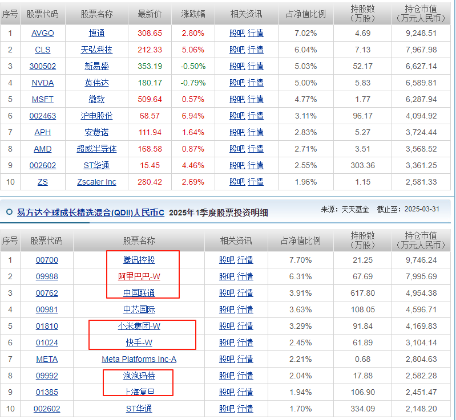Open 行情 link in the 00981 row
This screenshot has width=456, height=420.
tap(245, 309)
